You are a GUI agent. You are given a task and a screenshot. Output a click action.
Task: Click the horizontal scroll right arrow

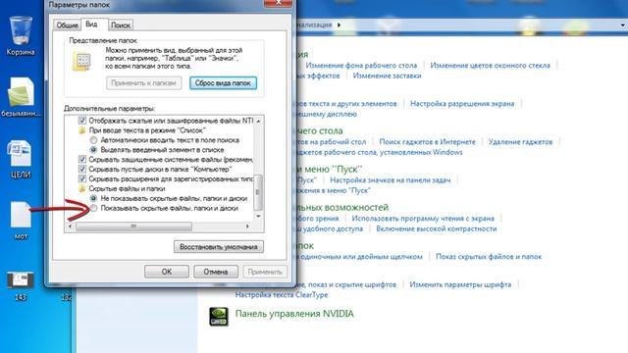pos(248,227)
